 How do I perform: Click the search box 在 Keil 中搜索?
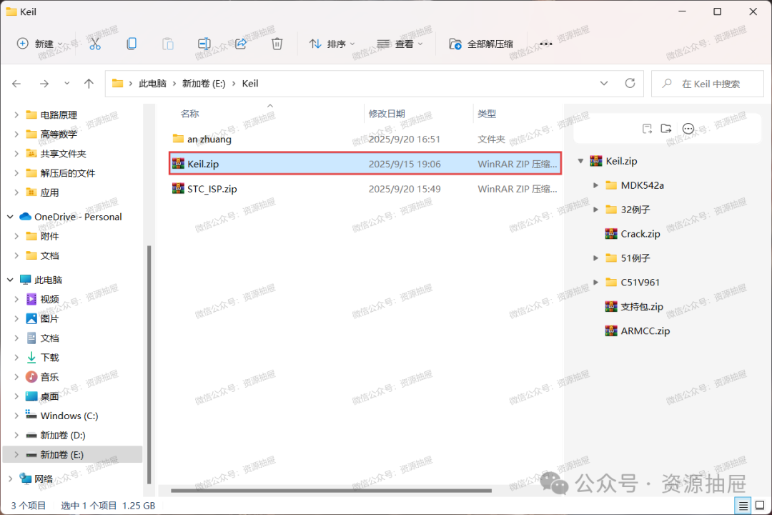tap(708, 84)
